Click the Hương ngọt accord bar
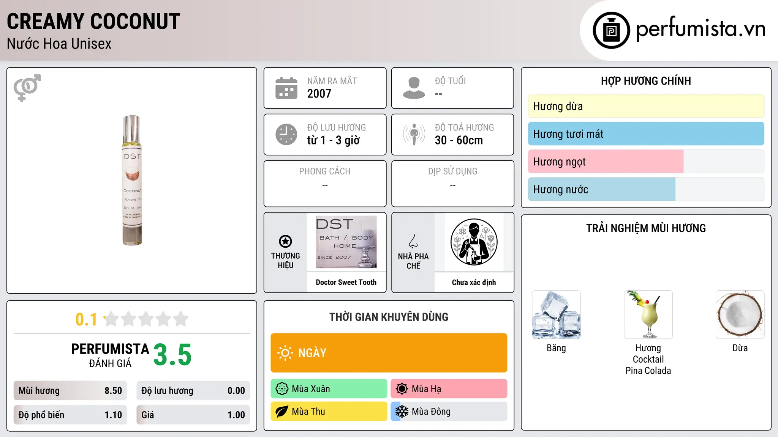This screenshot has height=437, width=778. (646, 162)
